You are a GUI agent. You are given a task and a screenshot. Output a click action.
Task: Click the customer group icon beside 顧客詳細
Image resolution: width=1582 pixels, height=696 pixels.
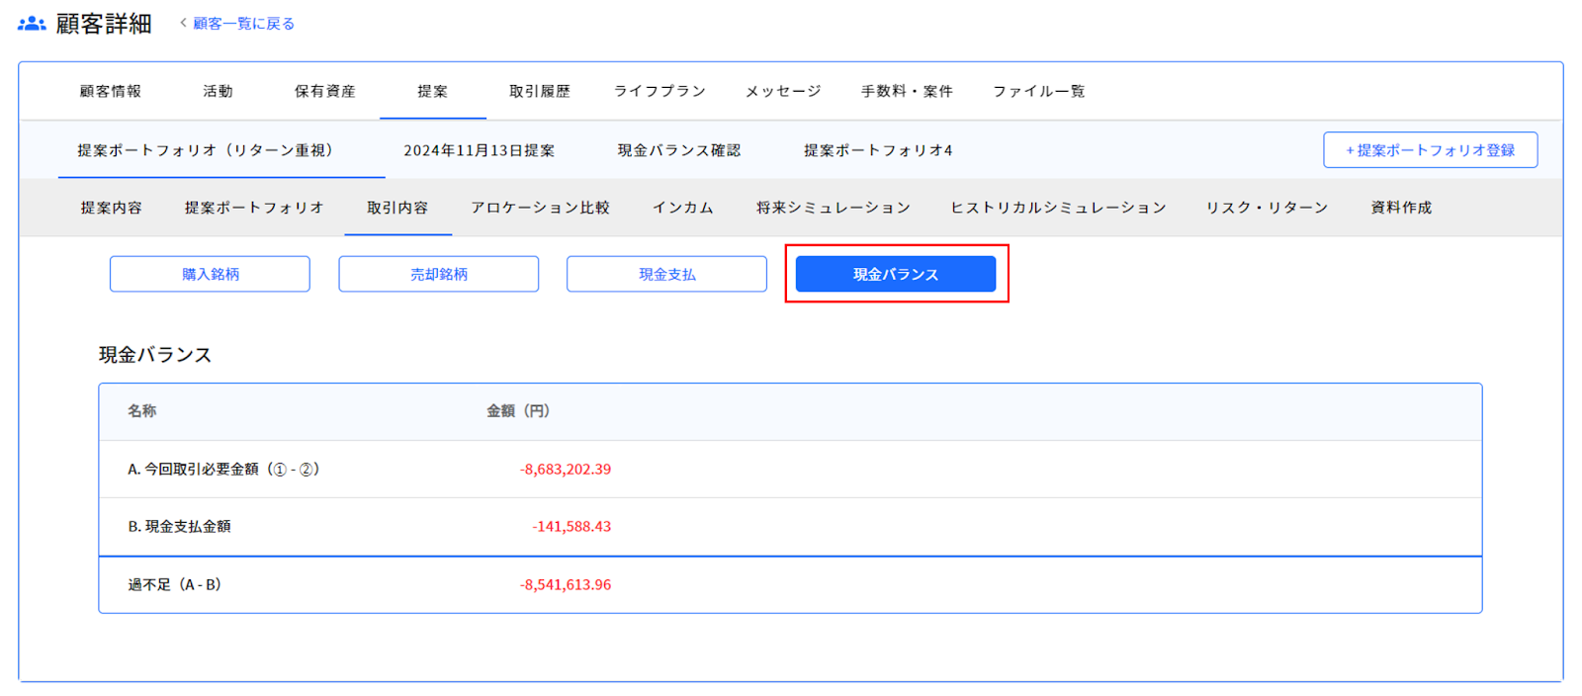32,24
